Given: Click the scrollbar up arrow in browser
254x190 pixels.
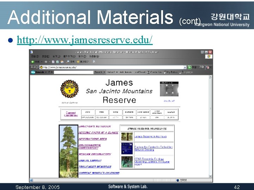Looking at the screenshot, I should point(210,77).
